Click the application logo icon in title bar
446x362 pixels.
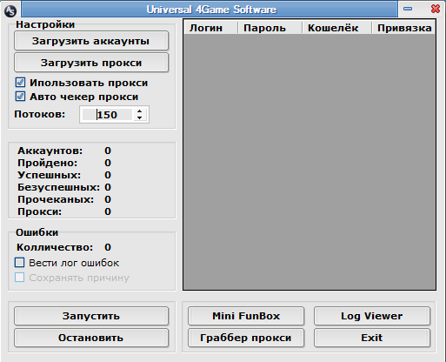(10, 10)
